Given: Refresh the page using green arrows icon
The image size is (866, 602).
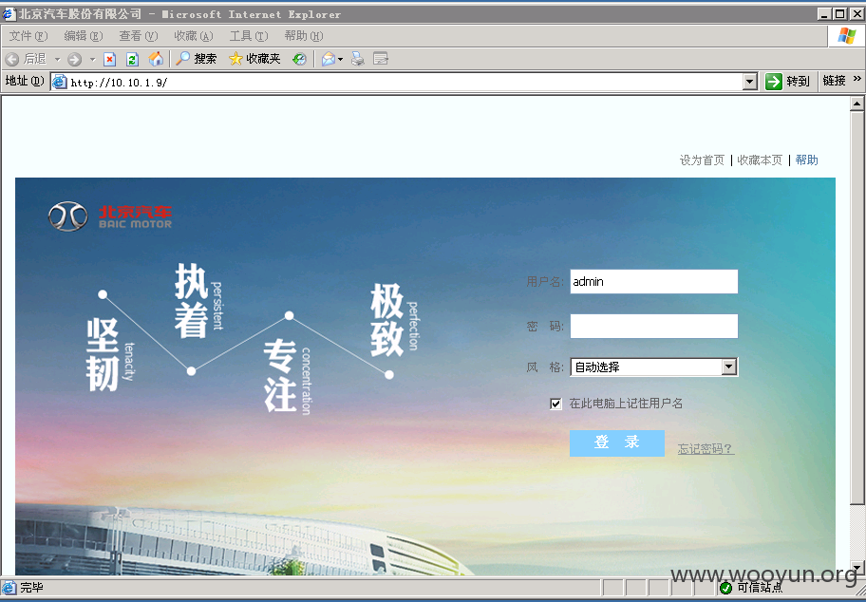Looking at the screenshot, I should pos(132,59).
